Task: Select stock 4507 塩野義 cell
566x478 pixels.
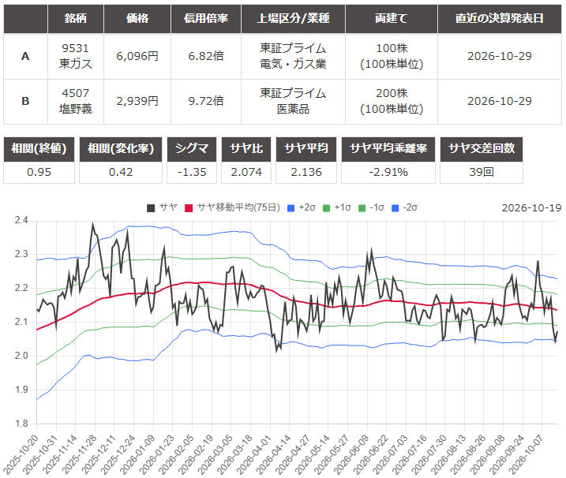Action: point(76,102)
